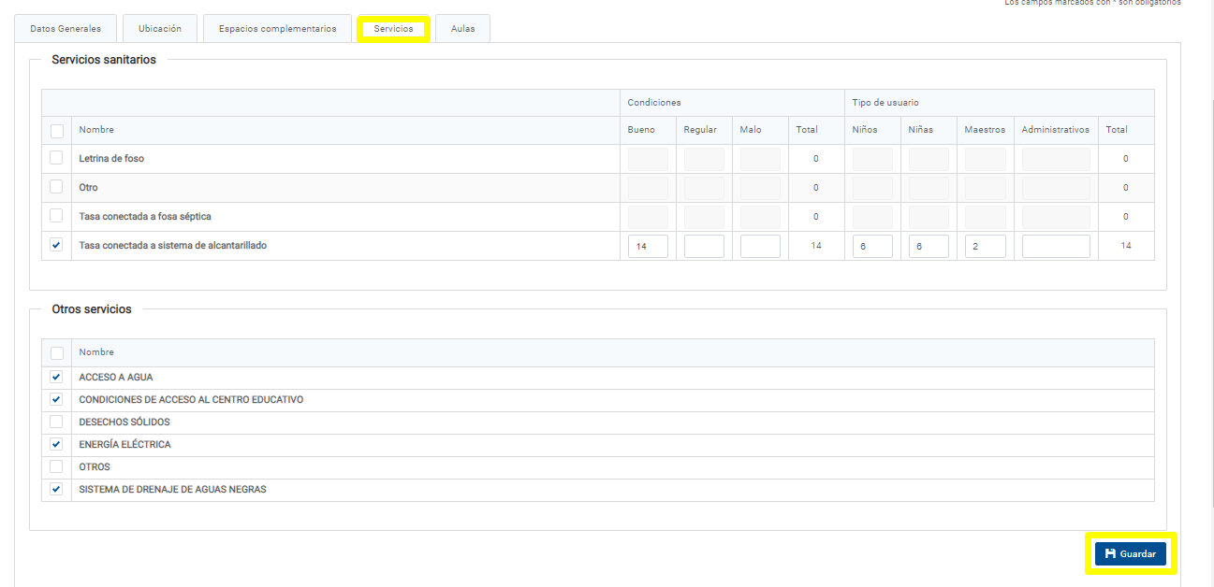Open the Datos Generales tab

tap(66, 29)
